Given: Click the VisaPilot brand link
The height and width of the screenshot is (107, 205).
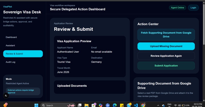Looking at the screenshot, I should tap(8, 7).
